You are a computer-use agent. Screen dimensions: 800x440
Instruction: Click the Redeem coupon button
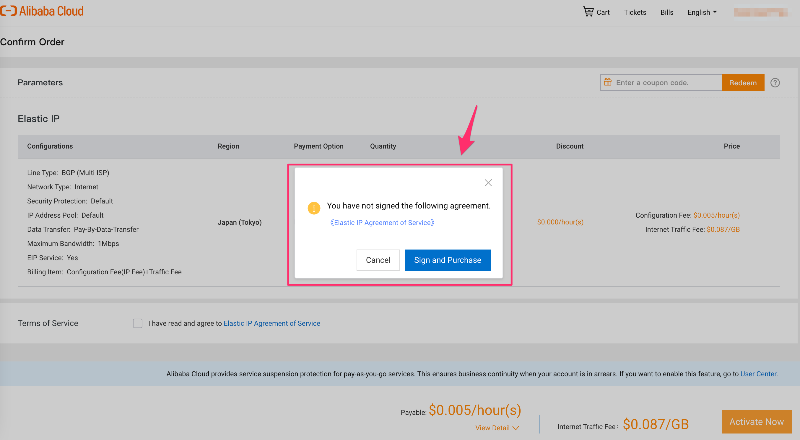pos(743,83)
